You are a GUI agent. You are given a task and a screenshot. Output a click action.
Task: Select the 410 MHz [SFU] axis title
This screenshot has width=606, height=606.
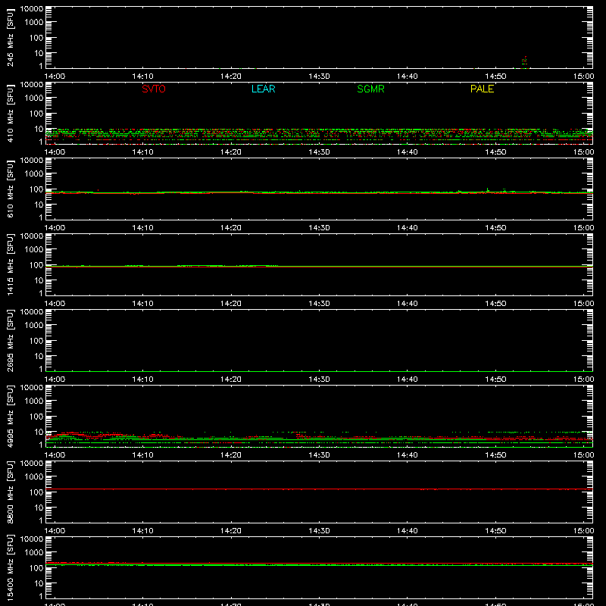click(10, 113)
